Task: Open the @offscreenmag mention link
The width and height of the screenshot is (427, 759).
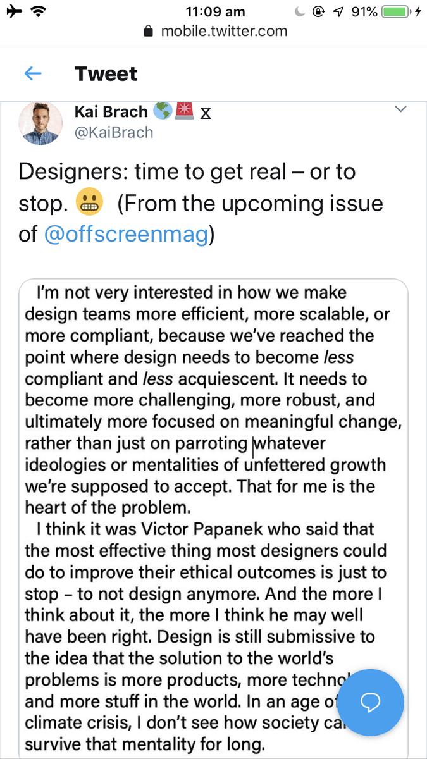Action: pos(126,235)
